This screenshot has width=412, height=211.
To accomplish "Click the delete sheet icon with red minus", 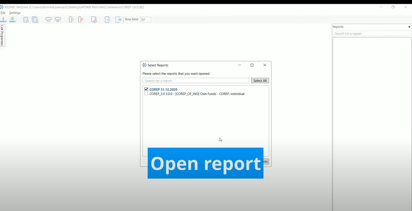I will click(x=94, y=20).
